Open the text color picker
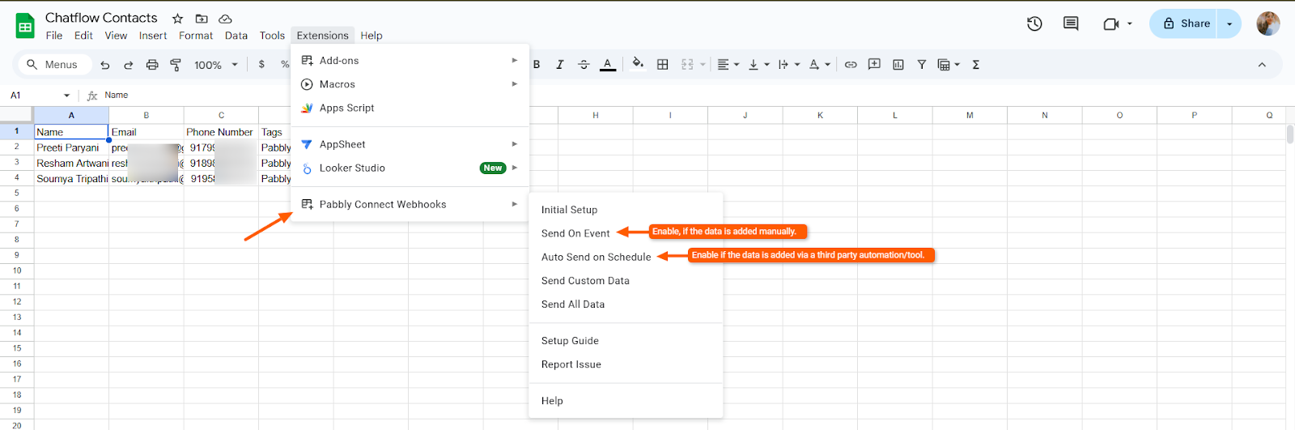 608,65
